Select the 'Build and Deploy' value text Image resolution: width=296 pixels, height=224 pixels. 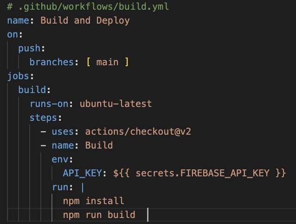[x=85, y=21]
